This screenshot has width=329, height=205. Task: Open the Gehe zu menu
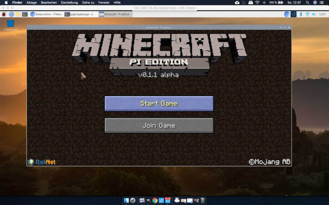tap(88, 3)
